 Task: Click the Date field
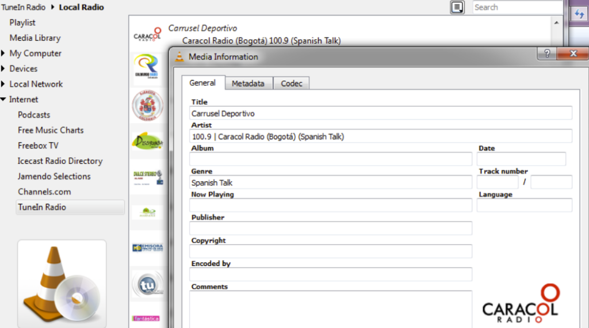click(x=521, y=159)
